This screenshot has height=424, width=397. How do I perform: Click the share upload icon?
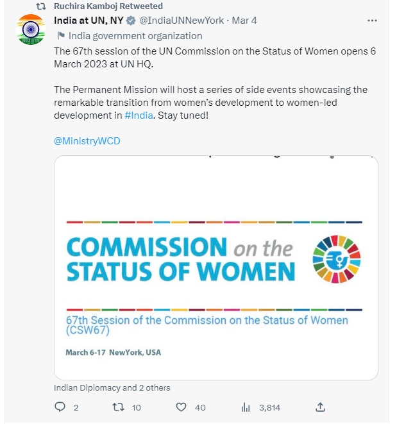321,407
